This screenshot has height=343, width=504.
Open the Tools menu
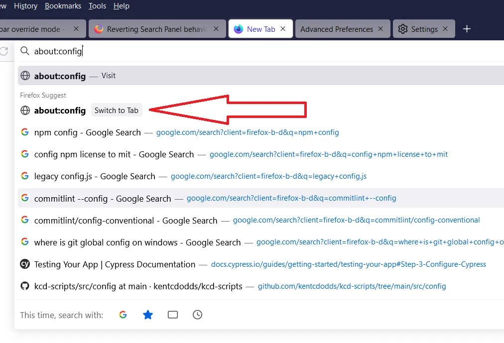tap(97, 6)
